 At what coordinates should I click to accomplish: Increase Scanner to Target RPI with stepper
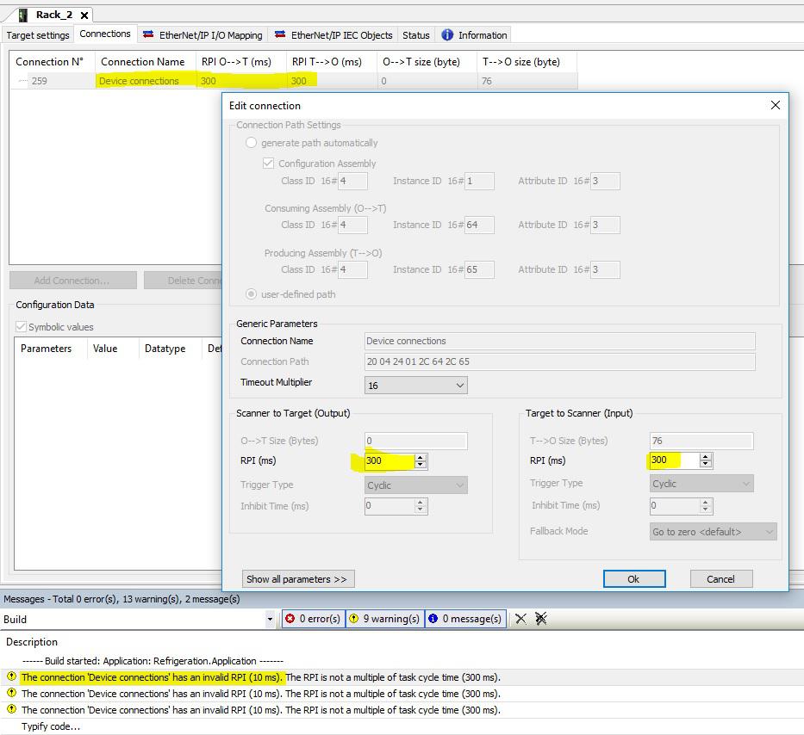coord(421,457)
